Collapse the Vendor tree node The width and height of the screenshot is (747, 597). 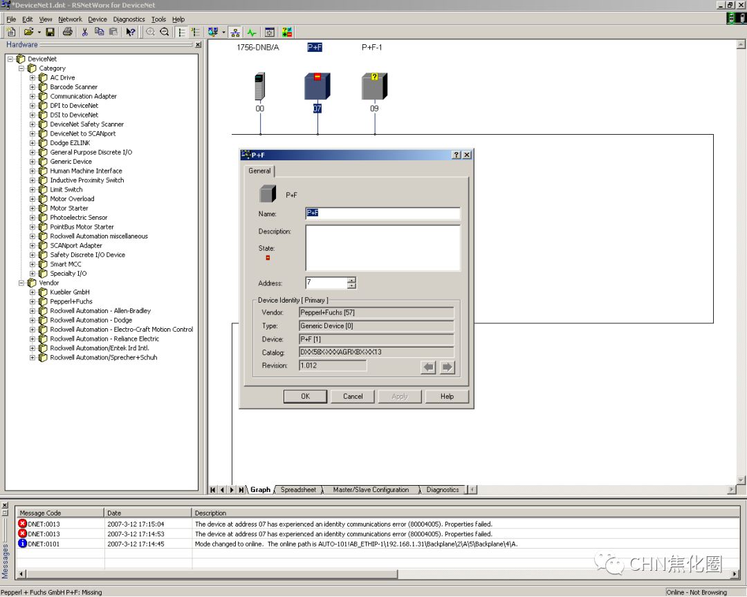point(21,283)
